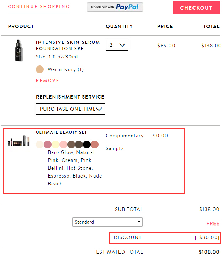
Task: Choose the Hot Stone brown swatch
Action: coord(71,144)
